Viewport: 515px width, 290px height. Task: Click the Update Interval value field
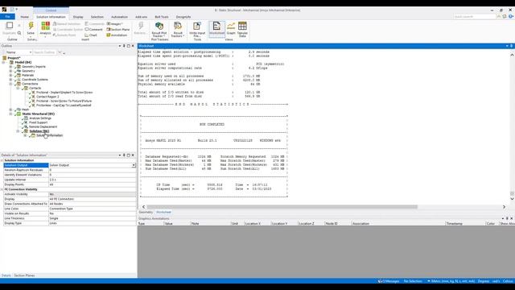click(x=93, y=180)
